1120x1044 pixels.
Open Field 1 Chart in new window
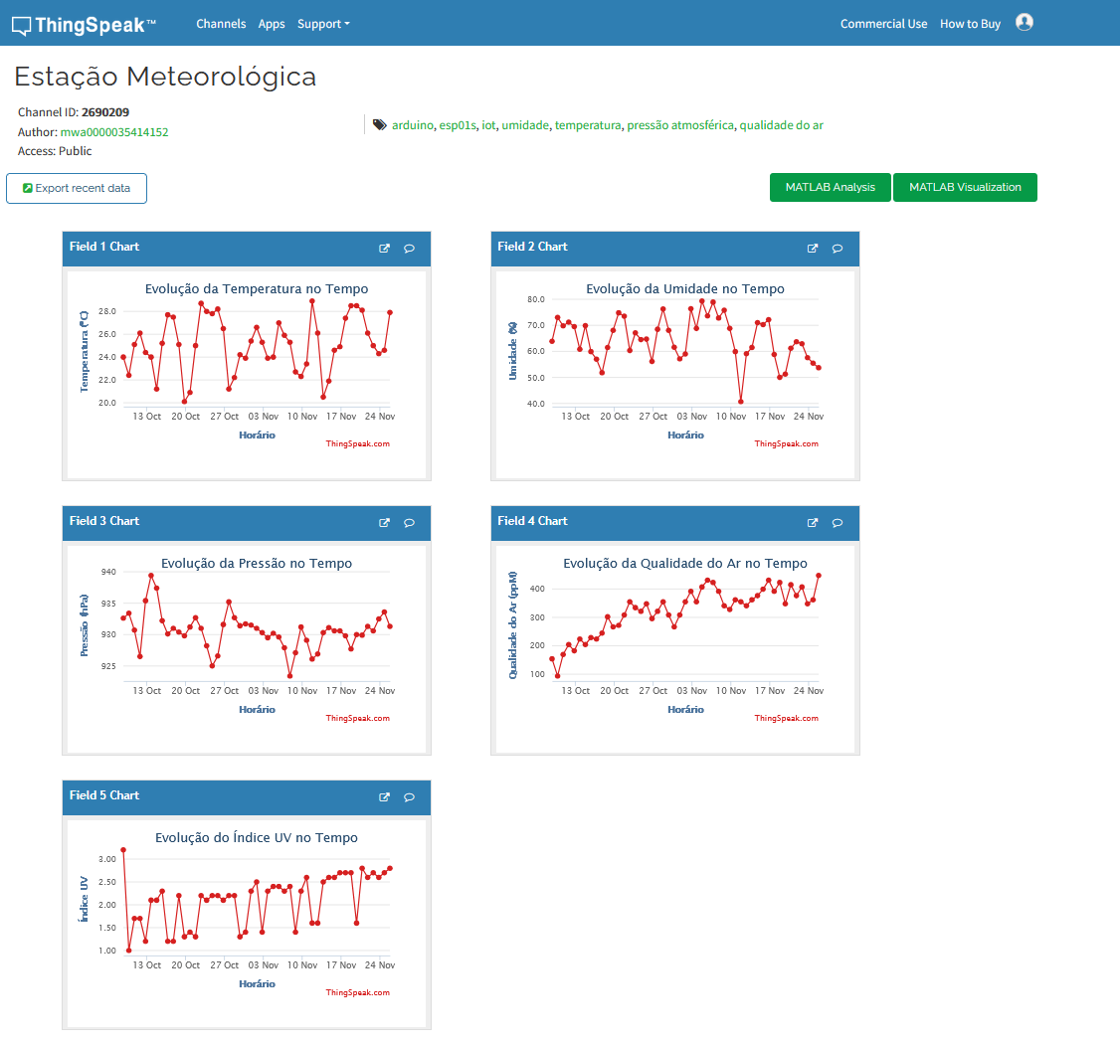(384, 249)
